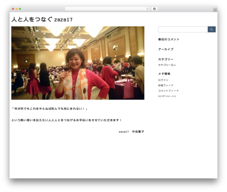Click the round icon right of the address bar
Screen dimensions: 227x192
coord(154,9)
